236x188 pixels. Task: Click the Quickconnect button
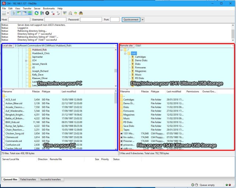point(131,20)
